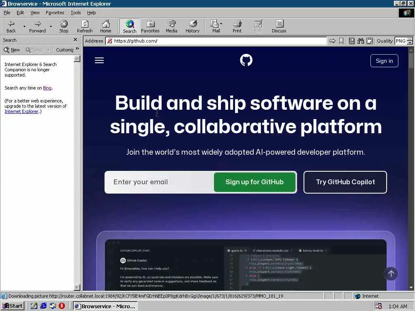Follow the Internet Explorer upgrade link
The image size is (415, 311).
click(x=21, y=111)
